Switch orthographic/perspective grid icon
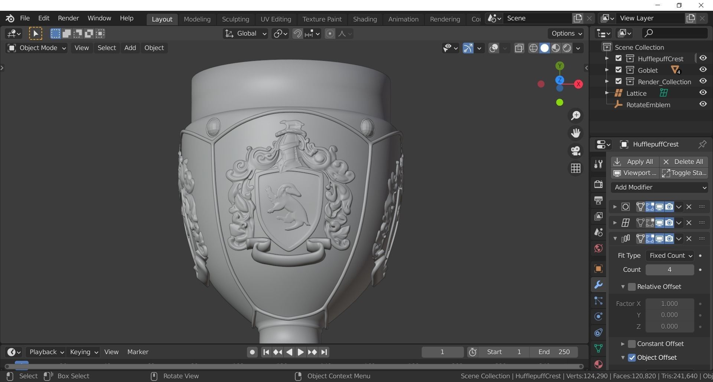Viewport: 713px width, 382px height. [576, 168]
